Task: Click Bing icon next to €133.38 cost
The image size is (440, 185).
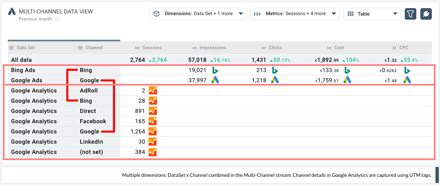Action: [347, 70]
